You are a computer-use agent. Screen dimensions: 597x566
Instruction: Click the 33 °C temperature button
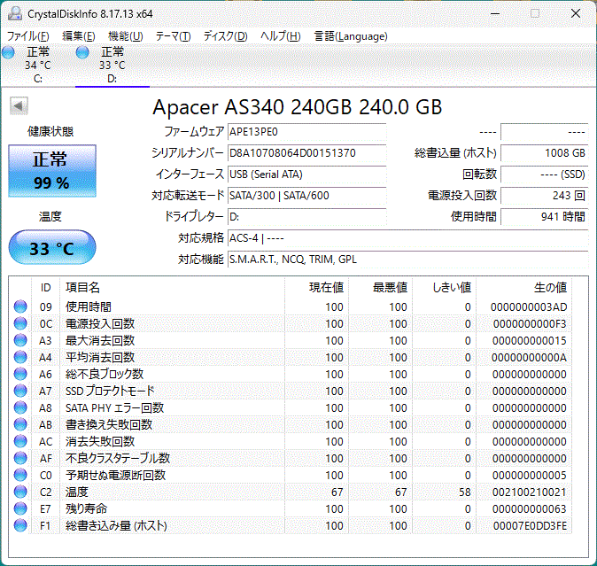coord(52,247)
